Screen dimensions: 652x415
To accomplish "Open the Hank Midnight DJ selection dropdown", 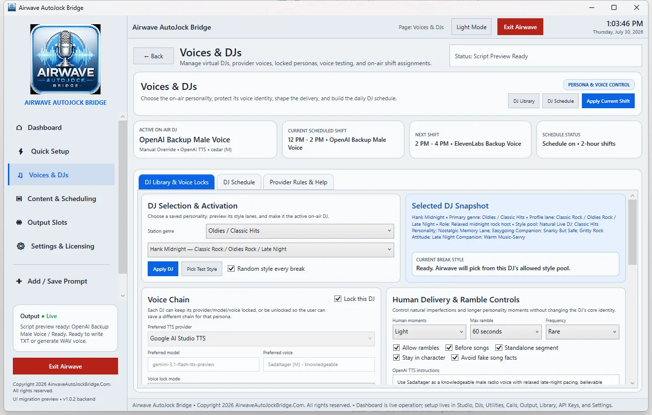I will pos(271,249).
